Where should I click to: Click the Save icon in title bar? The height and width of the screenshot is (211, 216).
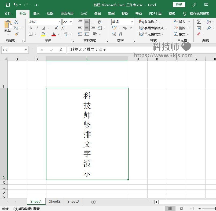coord(8,5)
